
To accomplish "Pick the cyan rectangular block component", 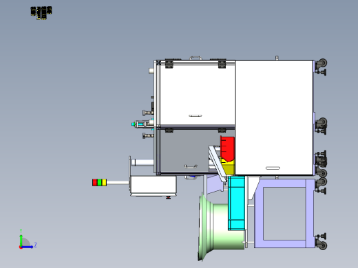I will pyautogui.click(x=237, y=203).
